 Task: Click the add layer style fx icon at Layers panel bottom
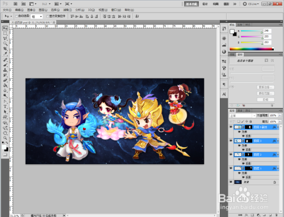[247, 215]
